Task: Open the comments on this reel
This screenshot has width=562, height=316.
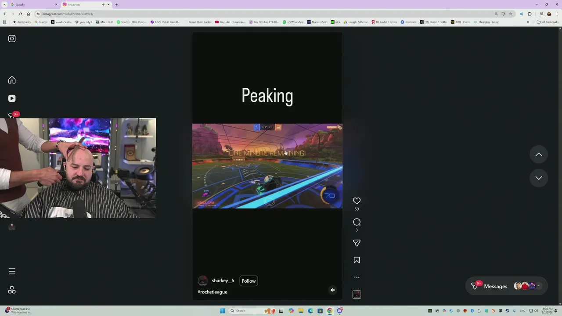Action: point(357,222)
